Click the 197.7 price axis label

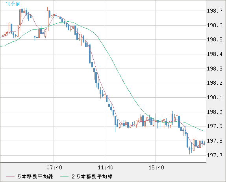coord(215,155)
